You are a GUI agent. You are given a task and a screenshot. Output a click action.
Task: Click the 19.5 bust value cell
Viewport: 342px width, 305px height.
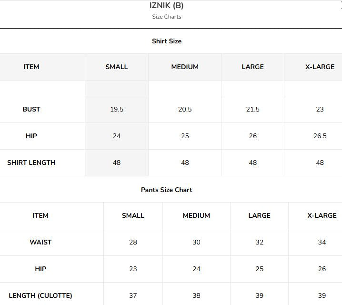(117, 109)
